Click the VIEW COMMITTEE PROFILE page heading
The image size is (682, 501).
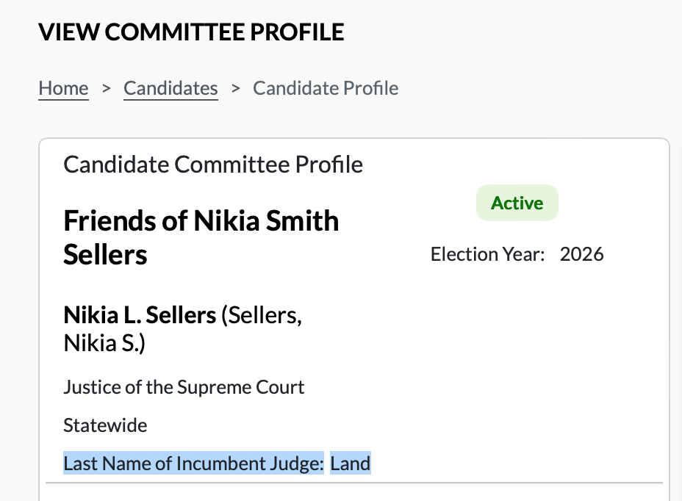[x=191, y=32]
